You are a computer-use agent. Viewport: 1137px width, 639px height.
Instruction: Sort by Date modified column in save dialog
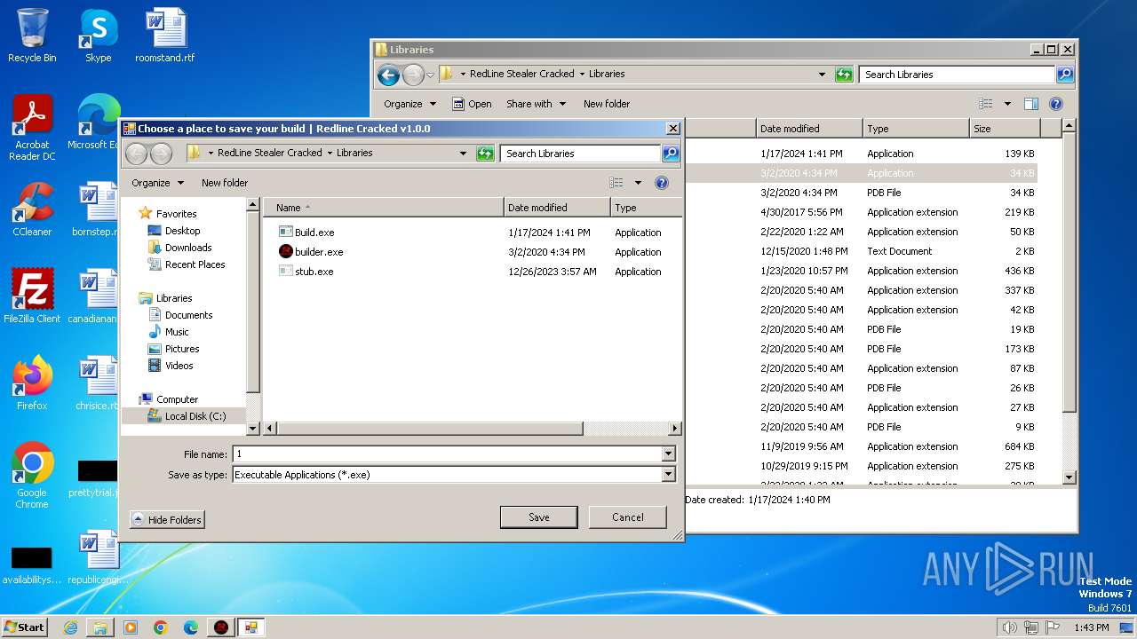tap(558, 208)
